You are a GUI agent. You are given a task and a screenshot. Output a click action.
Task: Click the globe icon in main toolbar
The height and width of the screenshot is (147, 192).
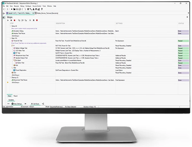pyautogui.click(x=28, y=9)
